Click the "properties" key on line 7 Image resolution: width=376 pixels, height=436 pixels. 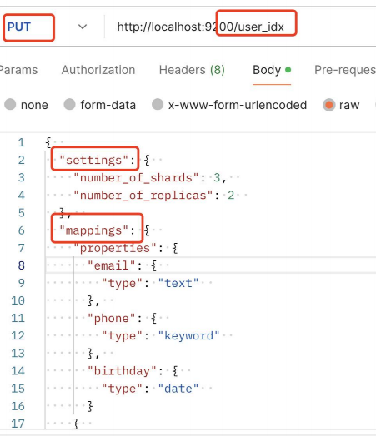click(115, 248)
